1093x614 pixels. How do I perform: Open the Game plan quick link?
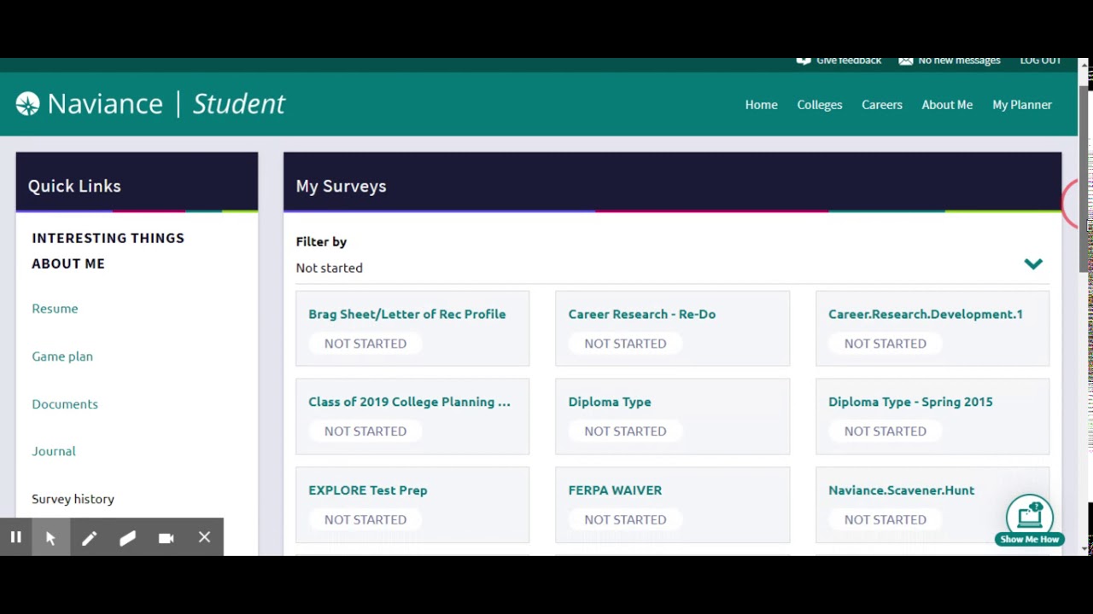click(62, 356)
